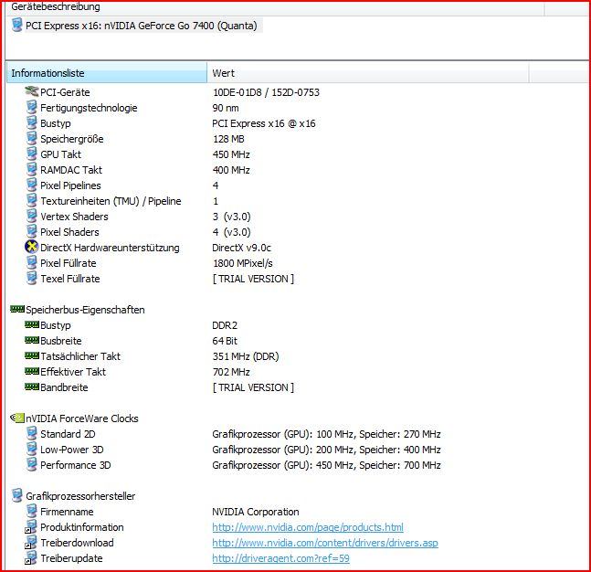This screenshot has width=591, height=572.
Task: Select the Textureinheiten (TMU) / Pipeline row
Action: [x=111, y=201]
